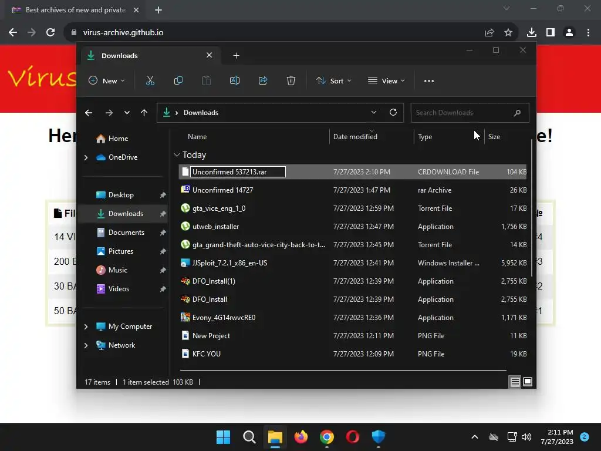The width and height of the screenshot is (601, 451).
Task: Show hidden system tray icons
Action: 474,437
